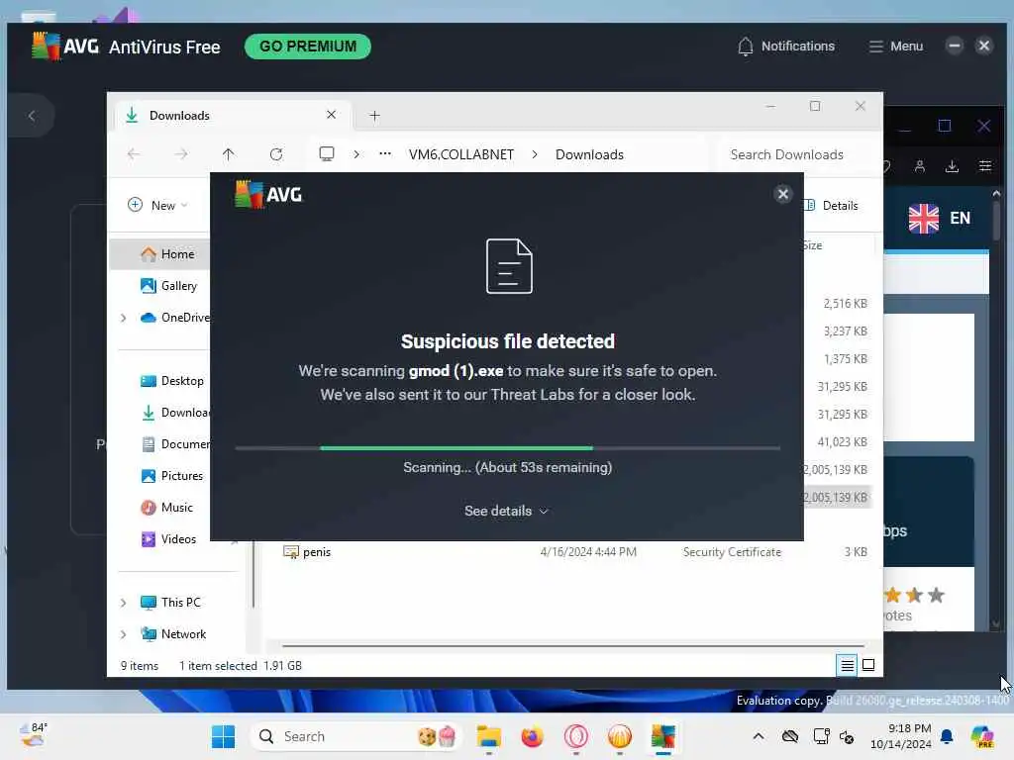Add a new File Explorer tab

click(x=374, y=116)
